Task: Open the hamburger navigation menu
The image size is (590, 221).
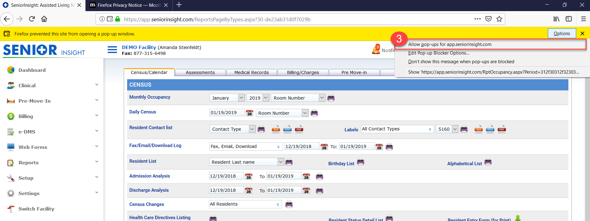Action: coord(112,50)
